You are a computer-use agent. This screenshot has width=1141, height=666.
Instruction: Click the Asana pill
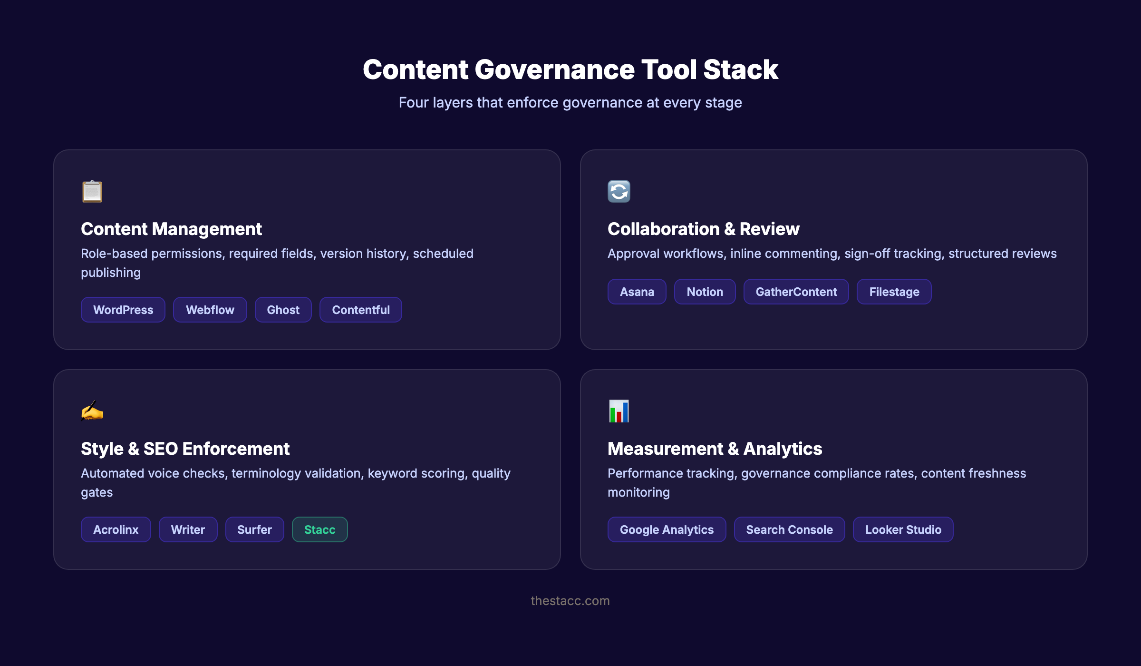[637, 292]
